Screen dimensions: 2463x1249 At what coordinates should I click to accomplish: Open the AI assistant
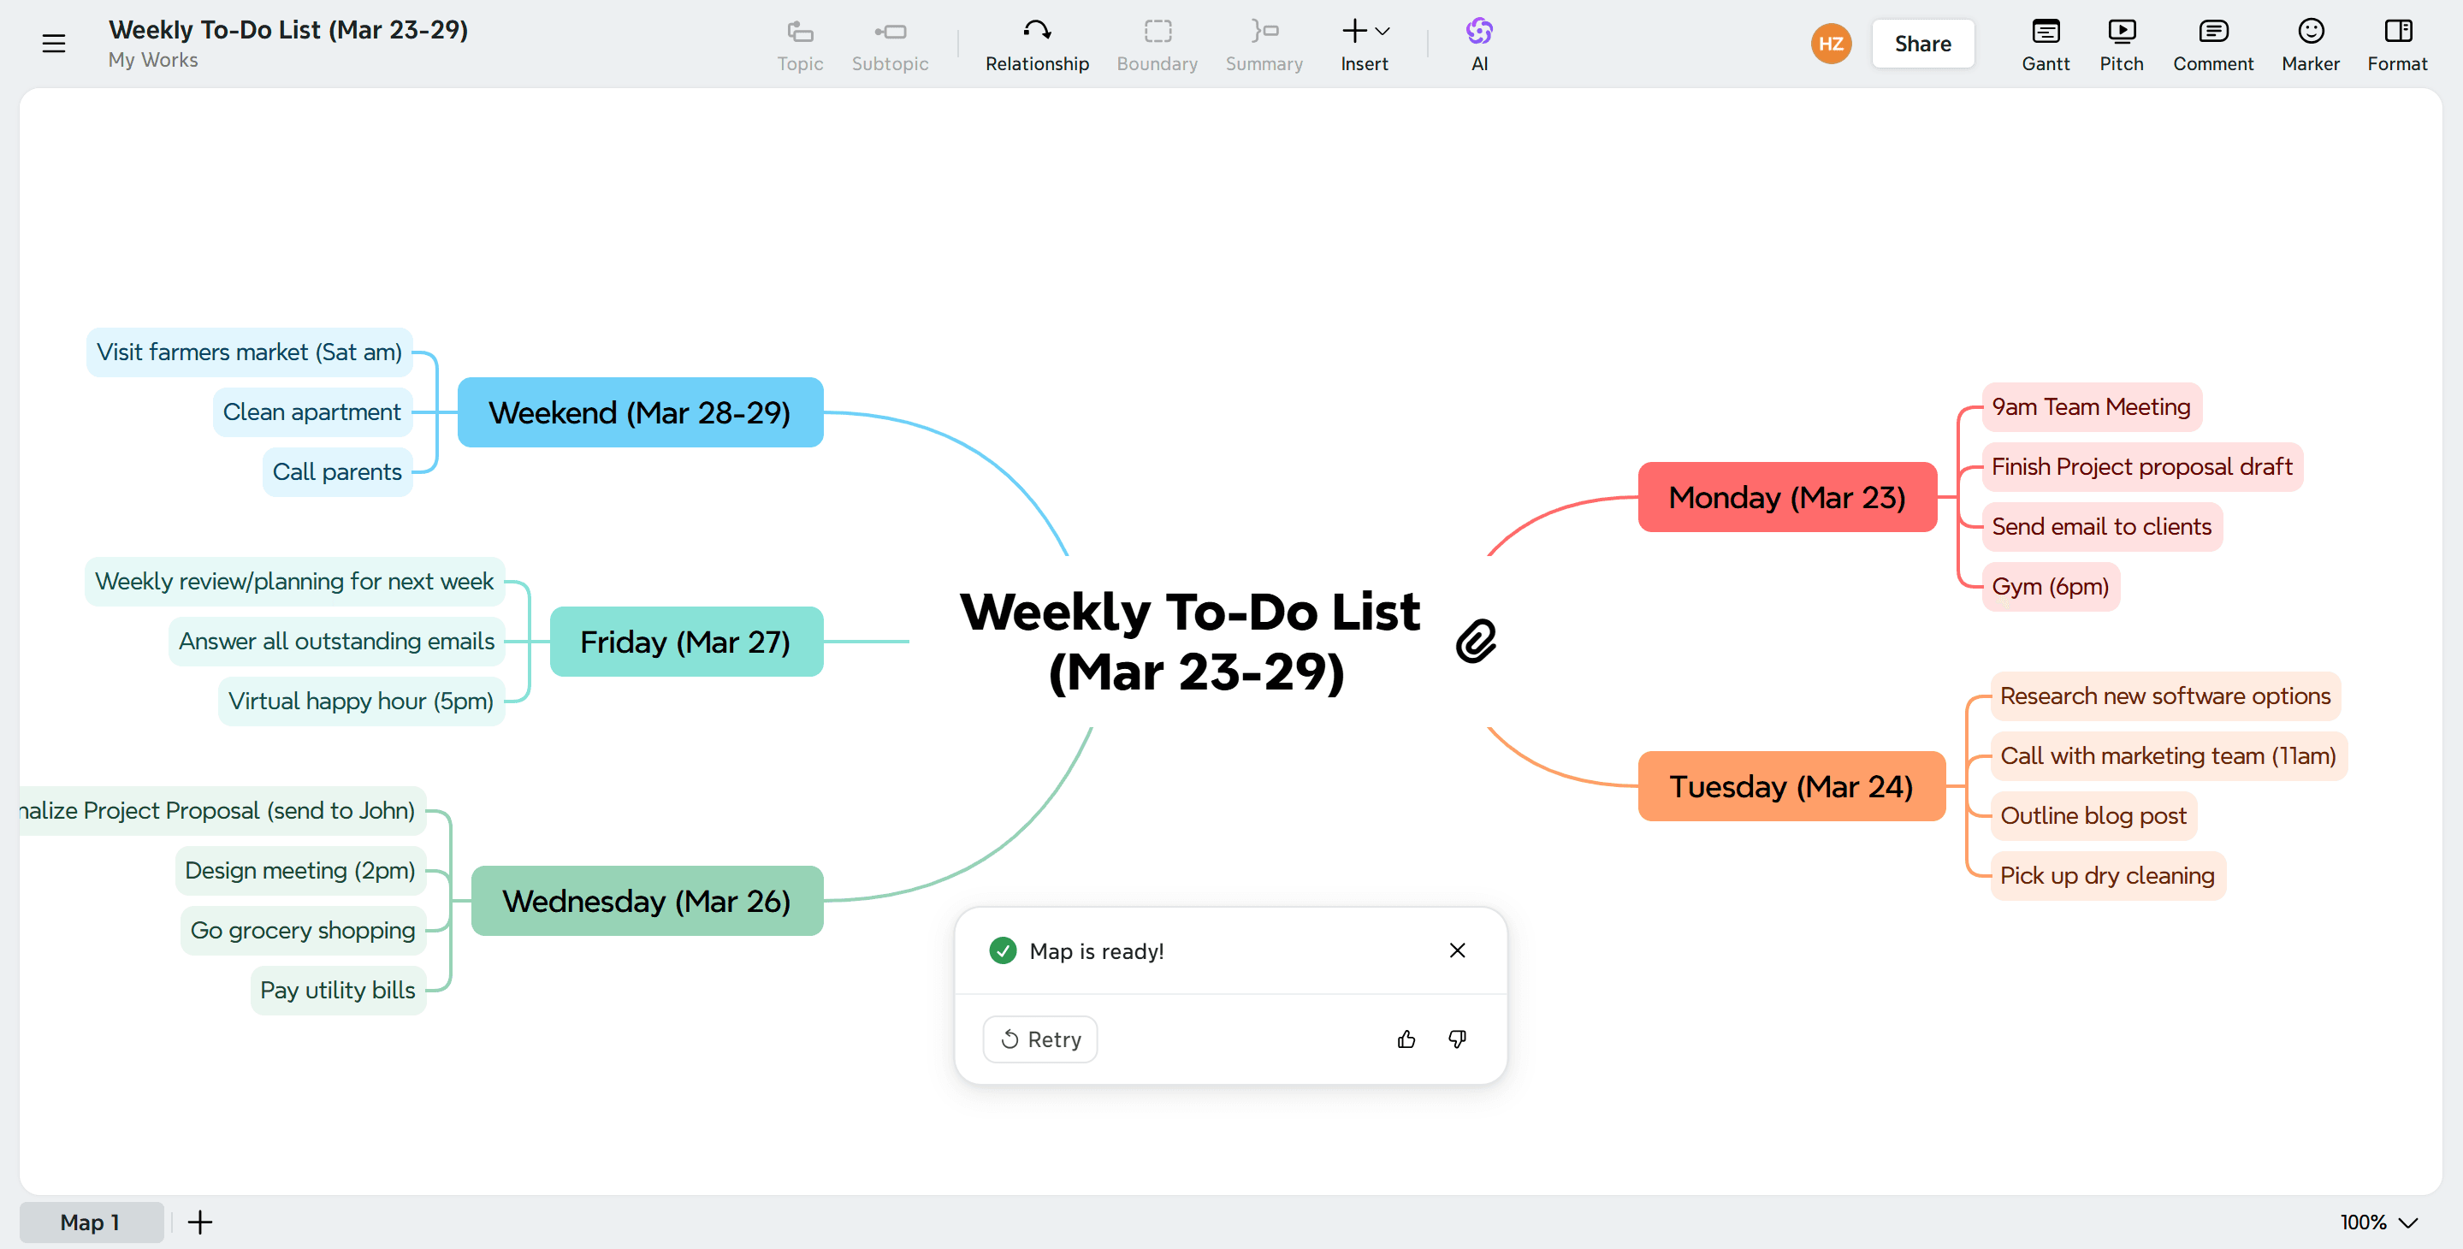1479,43
